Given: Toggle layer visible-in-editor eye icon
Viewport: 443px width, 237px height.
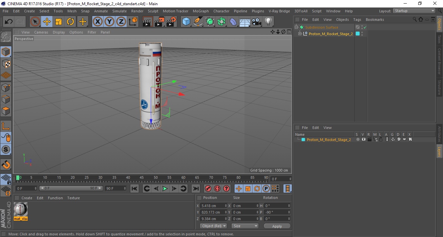Looking at the screenshot, I should pyautogui.click(x=364, y=139).
